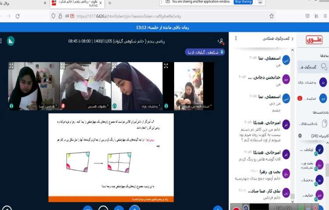The width and height of the screenshot is (329, 210).
Task: Open private chat with خدابنده showing unread badge
Action: click(313, 98)
